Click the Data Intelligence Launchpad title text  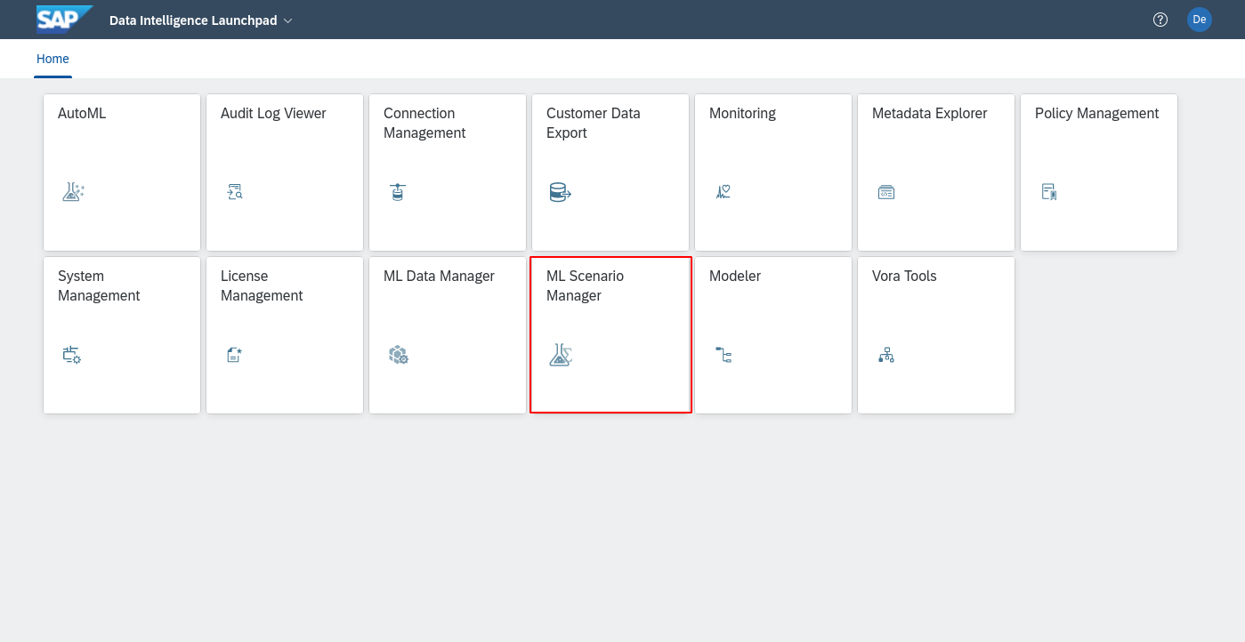click(x=193, y=20)
